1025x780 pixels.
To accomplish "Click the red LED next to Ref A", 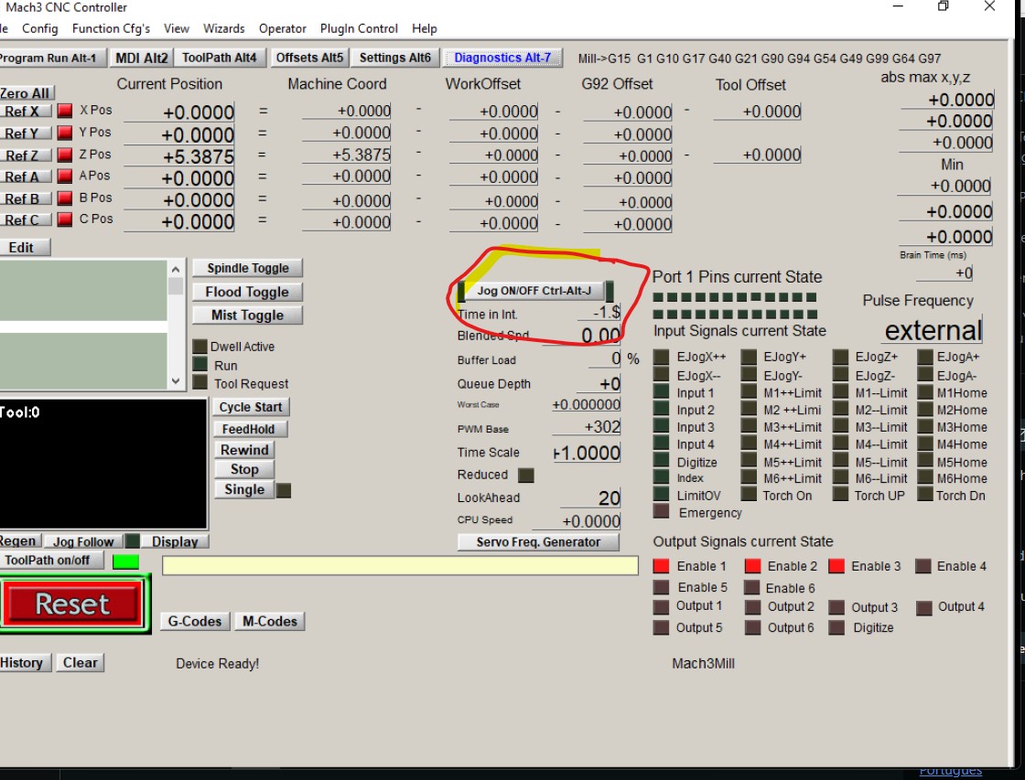I will [x=65, y=176].
